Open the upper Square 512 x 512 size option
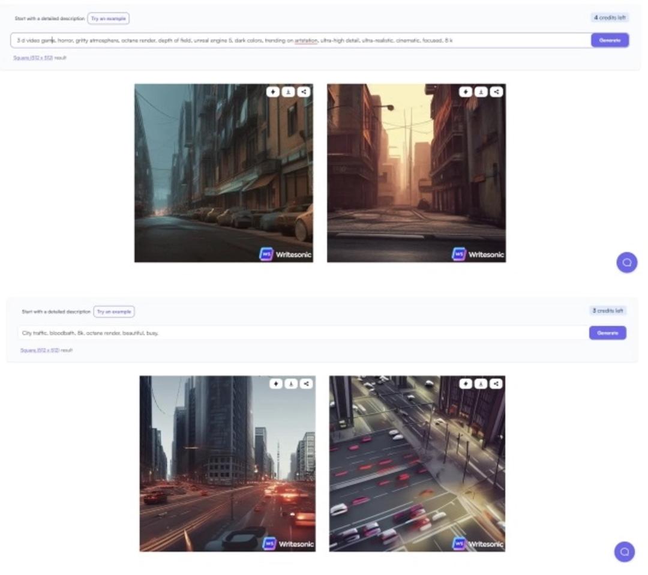This screenshot has height=575, width=648. tap(33, 58)
